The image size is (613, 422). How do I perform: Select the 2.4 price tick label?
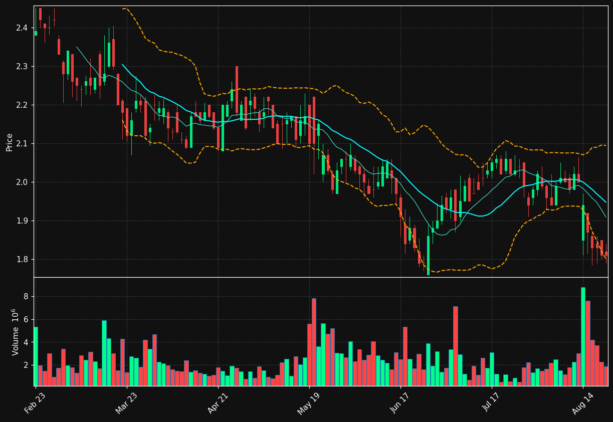[x=22, y=28]
